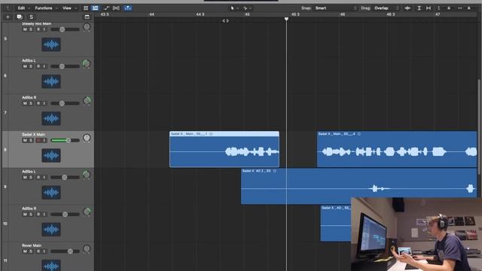Click track 9 Adlibs L pan knob
The image size is (482, 271).
click(87, 175)
